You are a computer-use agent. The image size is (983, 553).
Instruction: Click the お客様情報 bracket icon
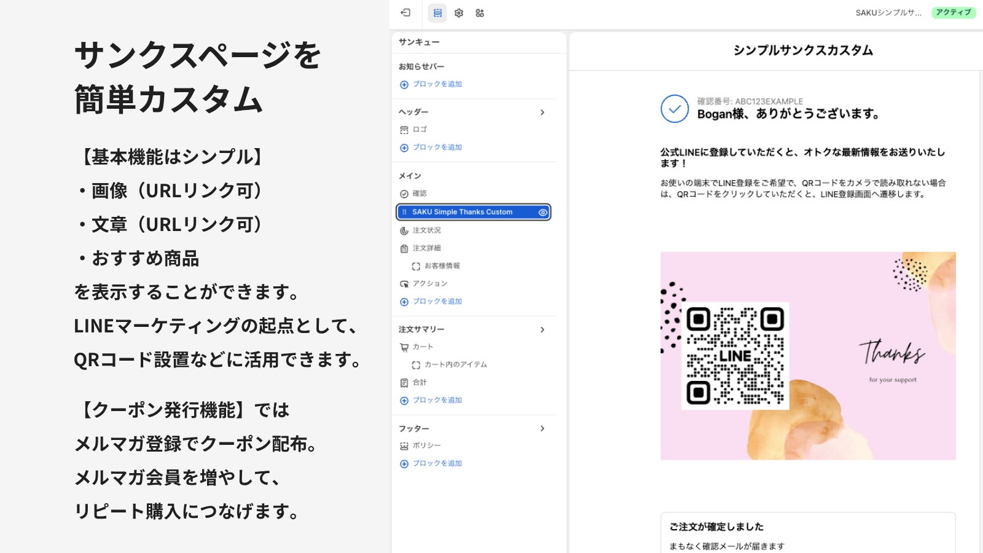point(416,267)
